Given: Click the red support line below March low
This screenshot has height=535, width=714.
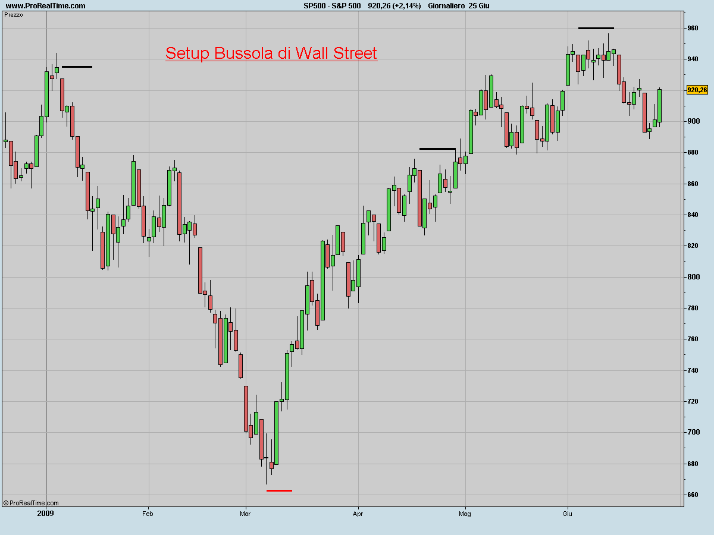Looking at the screenshot, I should point(279,490).
